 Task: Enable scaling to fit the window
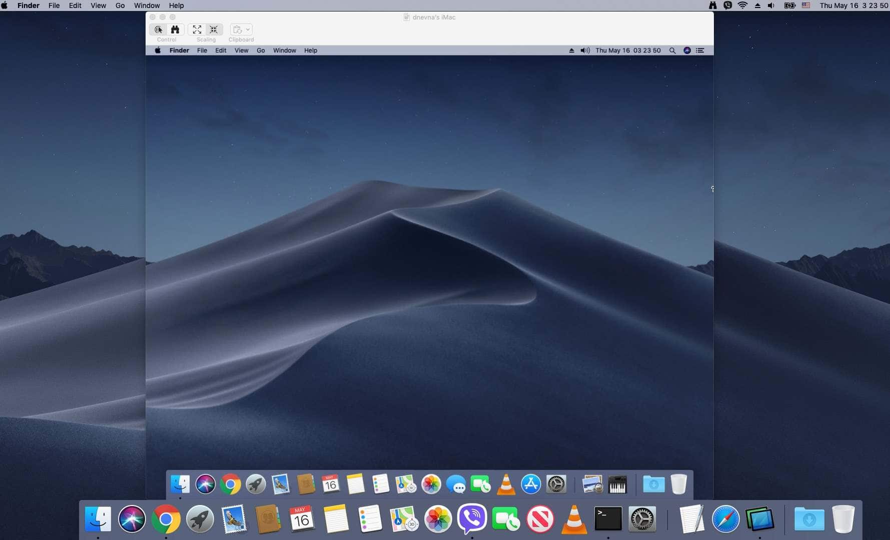[x=197, y=29]
